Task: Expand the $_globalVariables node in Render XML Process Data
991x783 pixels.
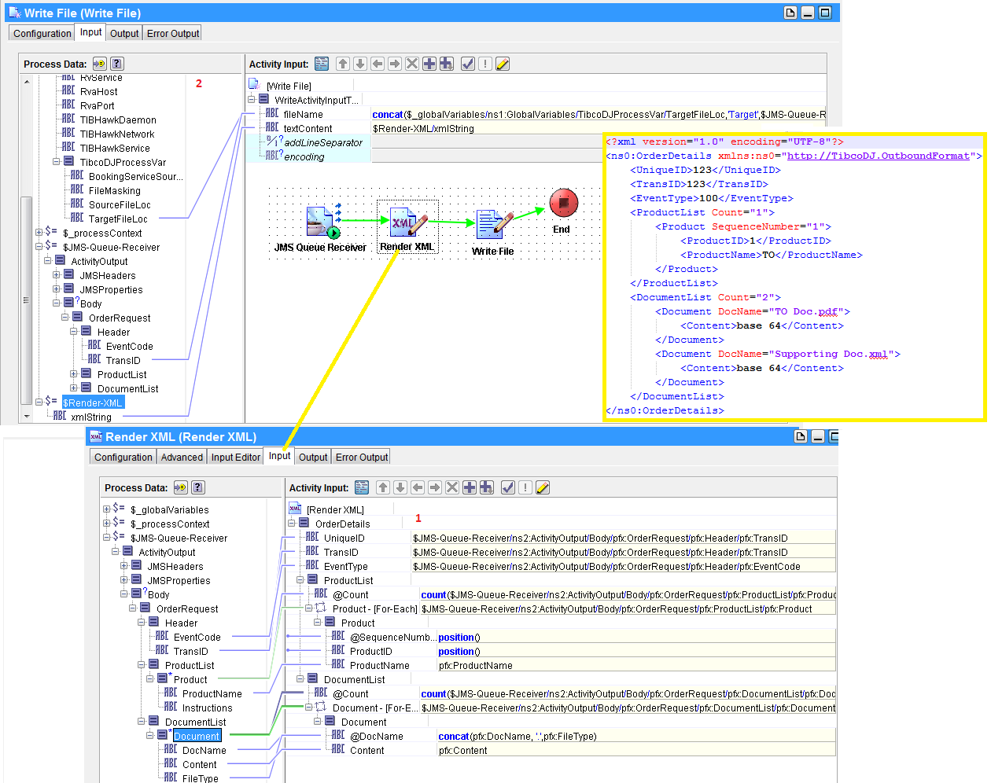Action: click(x=106, y=509)
